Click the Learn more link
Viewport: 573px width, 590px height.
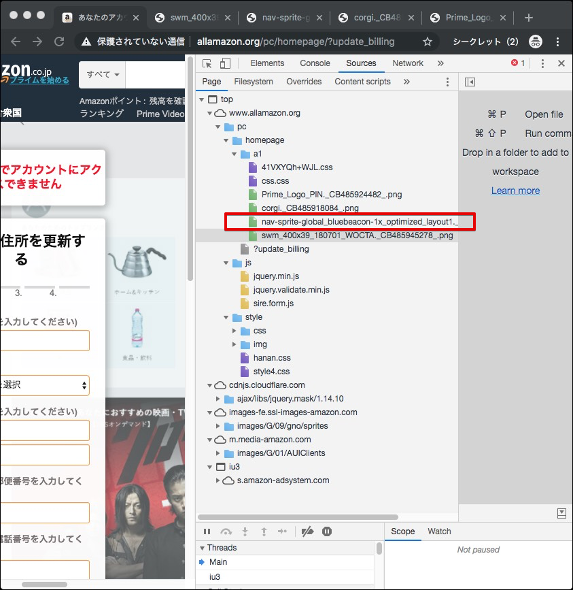tap(515, 191)
